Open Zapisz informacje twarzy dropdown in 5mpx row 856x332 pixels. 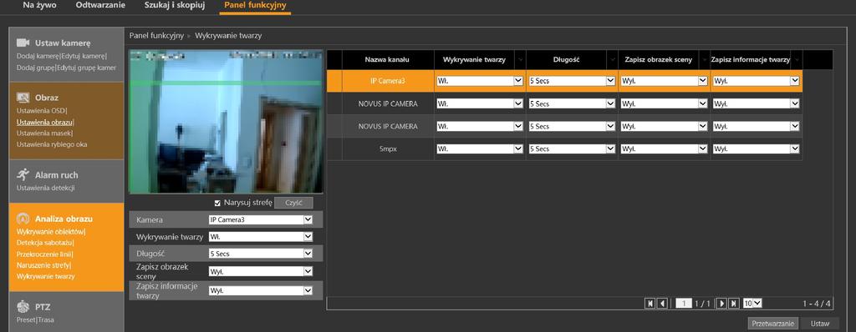pyautogui.click(x=756, y=148)
